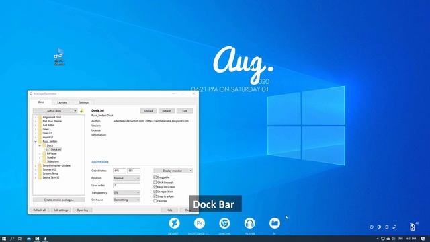Select the Sidebar folder in tree

point(51,157)
